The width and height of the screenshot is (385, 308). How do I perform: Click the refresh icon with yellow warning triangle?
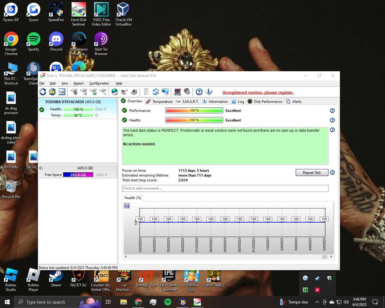pyautogui.click(x=52, y=92)
